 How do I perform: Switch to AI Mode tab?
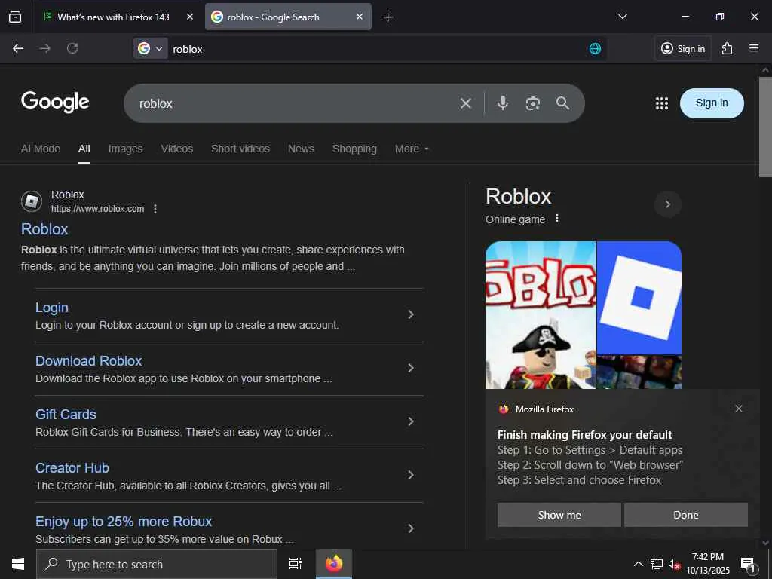(x=41, y=149)
